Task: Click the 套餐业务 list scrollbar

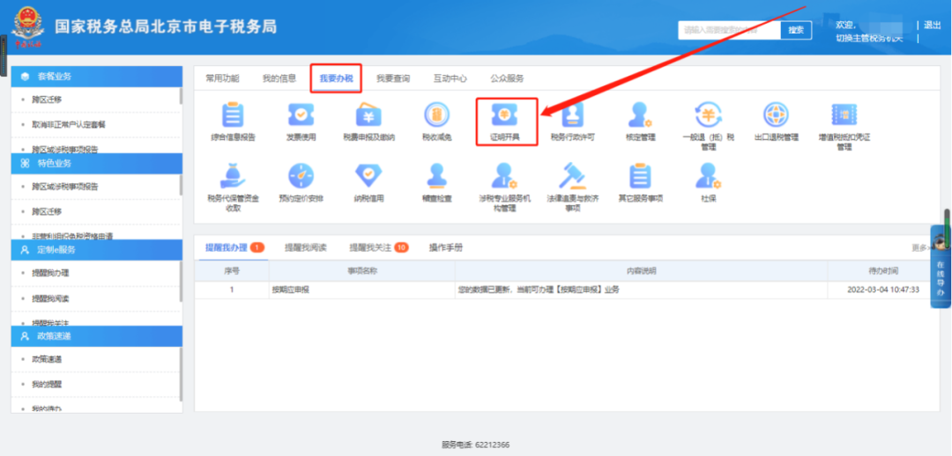Action: coord(181,96)
